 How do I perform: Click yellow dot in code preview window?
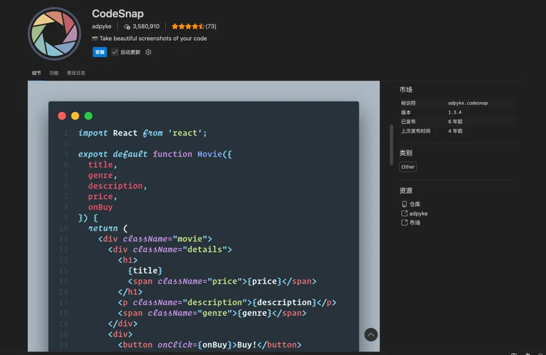click(75, 116)
